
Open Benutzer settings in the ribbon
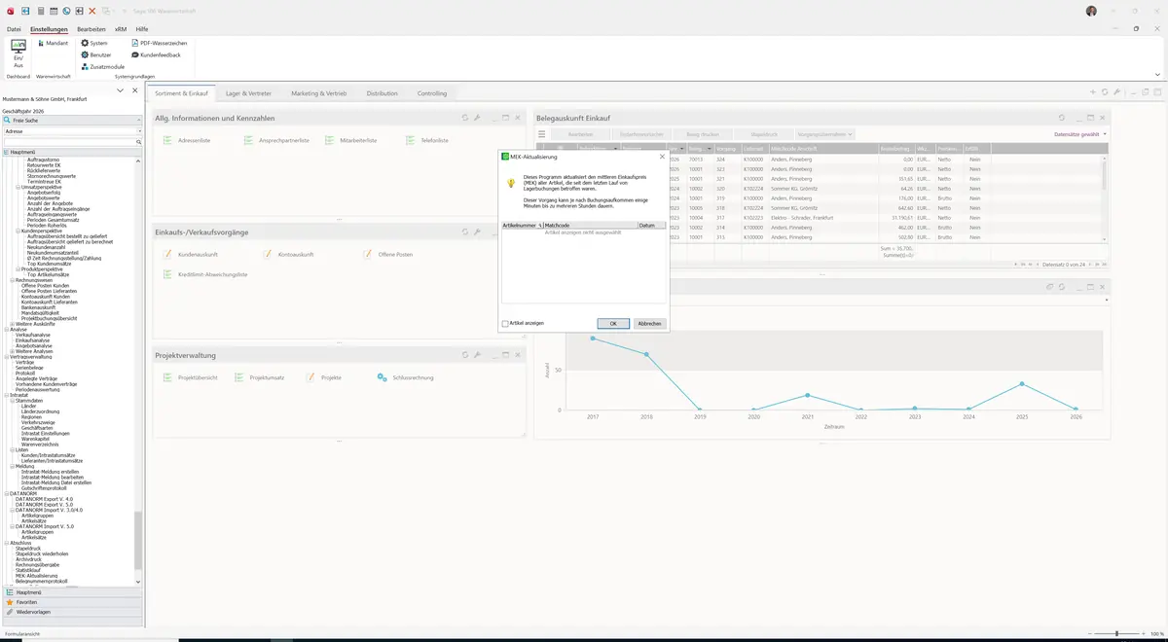click(x=96, y=54)
